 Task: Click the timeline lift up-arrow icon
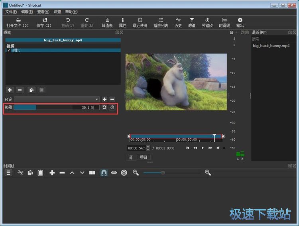point(72,173)
